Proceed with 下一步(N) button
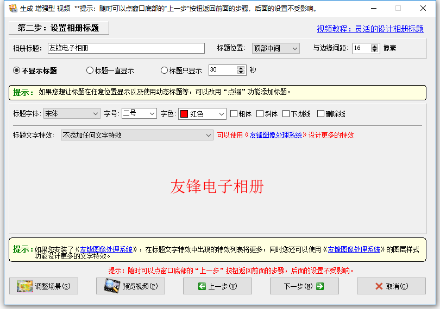 click(x=304, y=286)
